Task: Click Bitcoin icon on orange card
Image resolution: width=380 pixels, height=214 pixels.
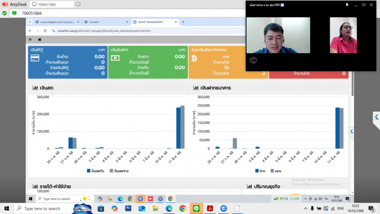Action: pyautogui.click(x=194, y=58)
